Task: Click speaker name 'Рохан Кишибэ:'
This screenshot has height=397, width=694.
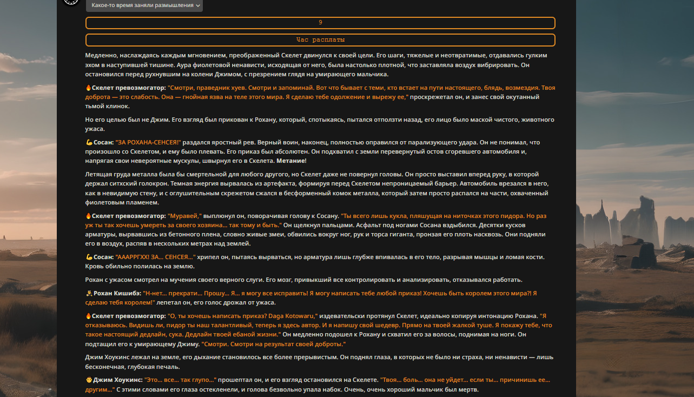Action: 117,293
